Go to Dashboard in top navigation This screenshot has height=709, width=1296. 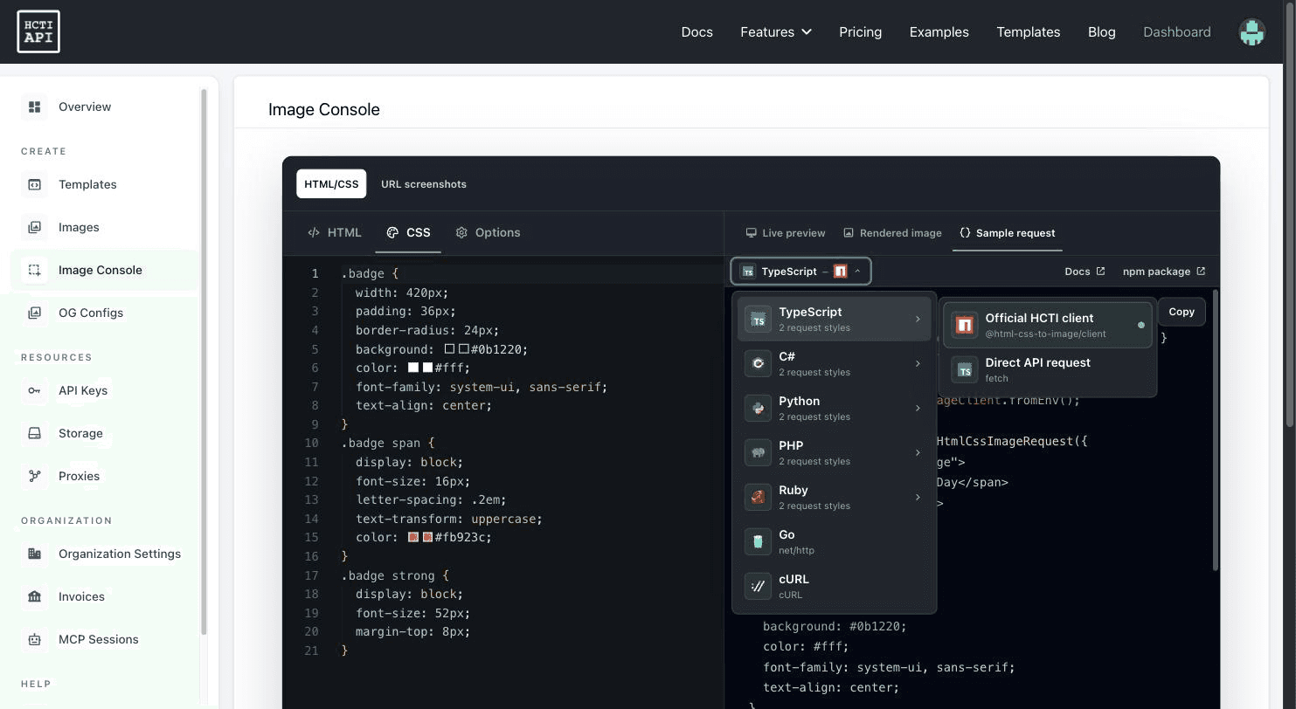click(1176, 32)
